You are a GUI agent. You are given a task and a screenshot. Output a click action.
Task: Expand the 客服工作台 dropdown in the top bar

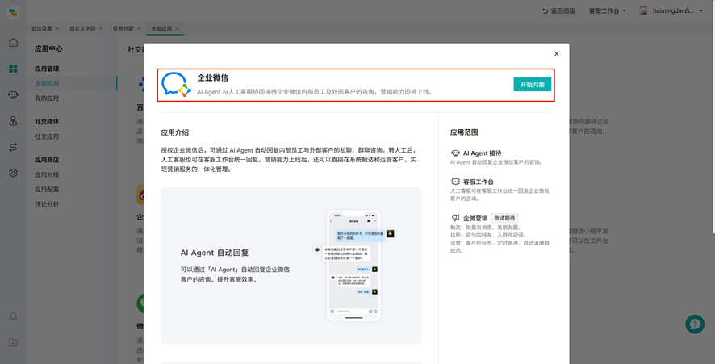point(607,10)
